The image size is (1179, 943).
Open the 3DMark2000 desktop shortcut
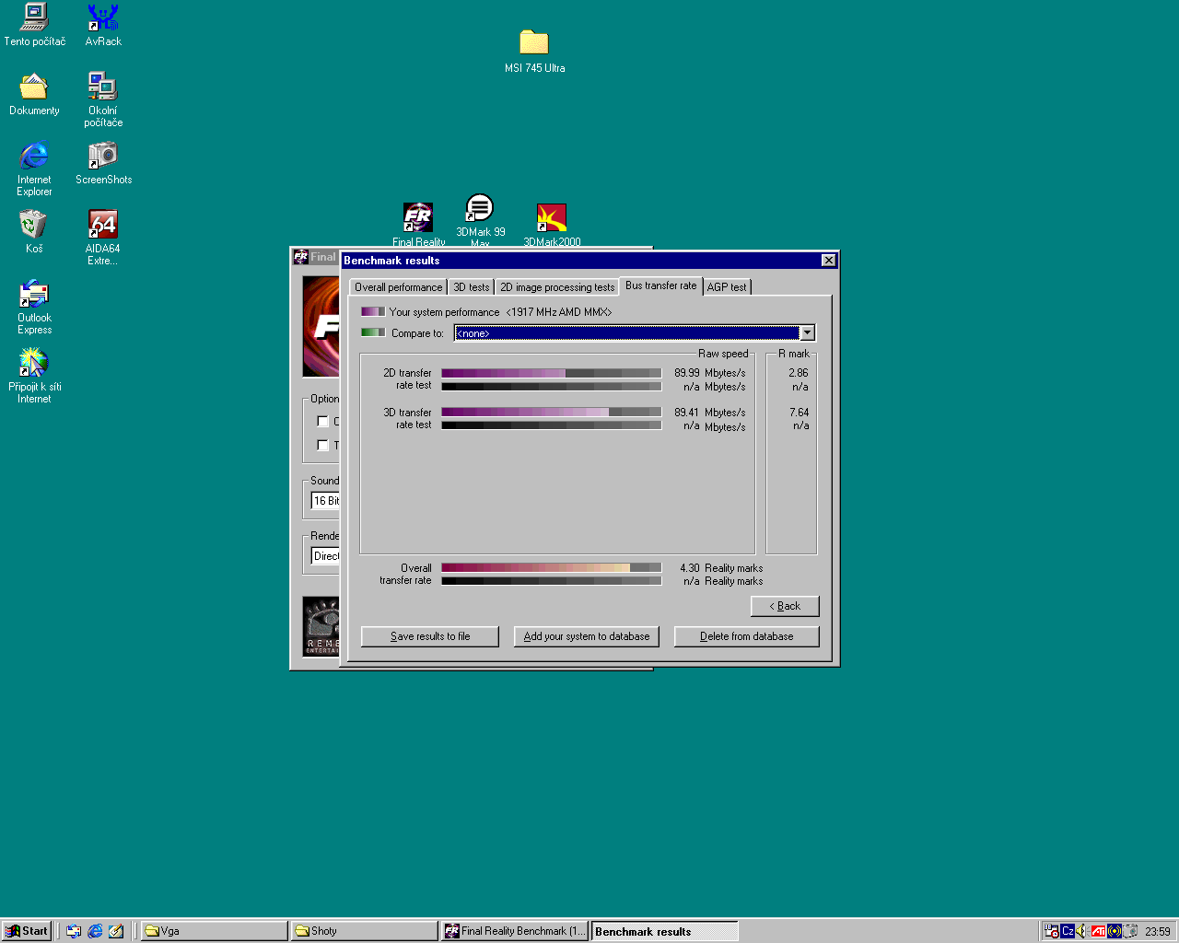point(552,218)
